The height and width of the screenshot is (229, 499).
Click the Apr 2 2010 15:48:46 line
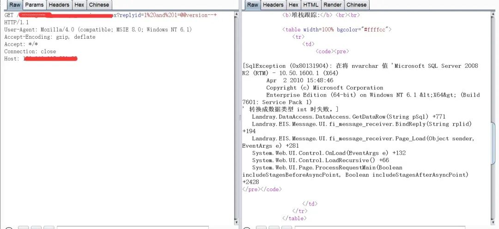point(300,80)
